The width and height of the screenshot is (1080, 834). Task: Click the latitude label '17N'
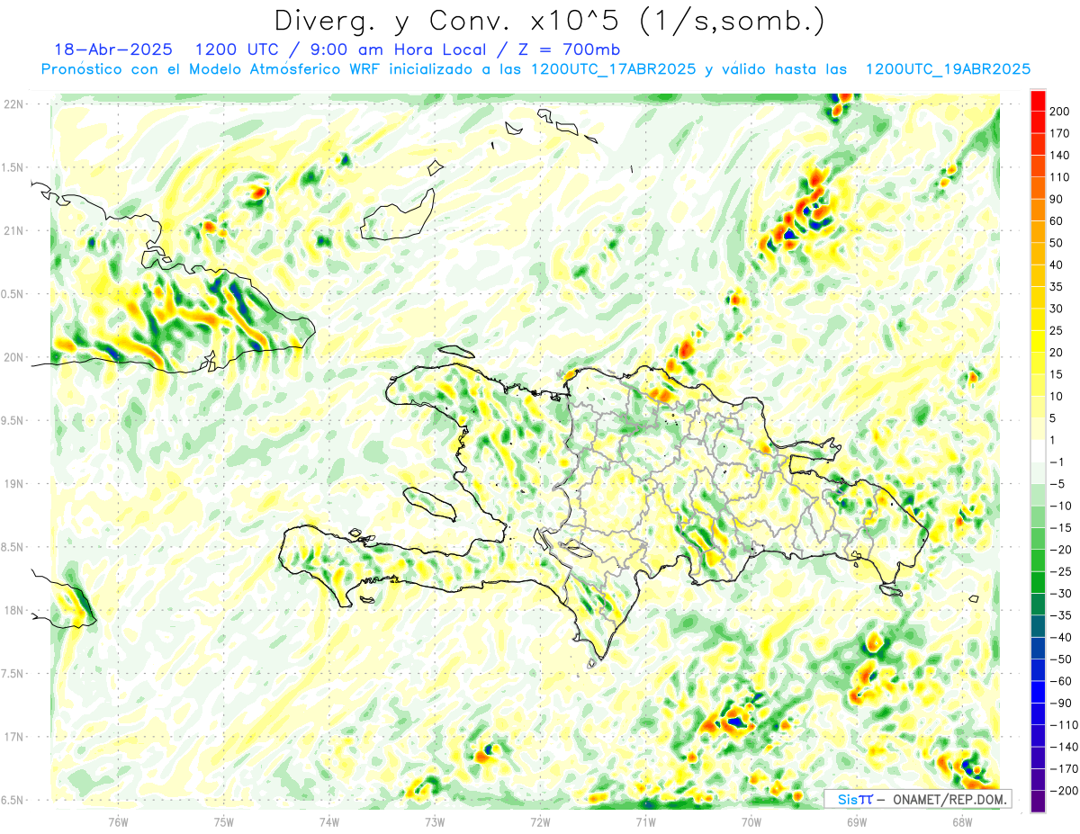(13, 738)
